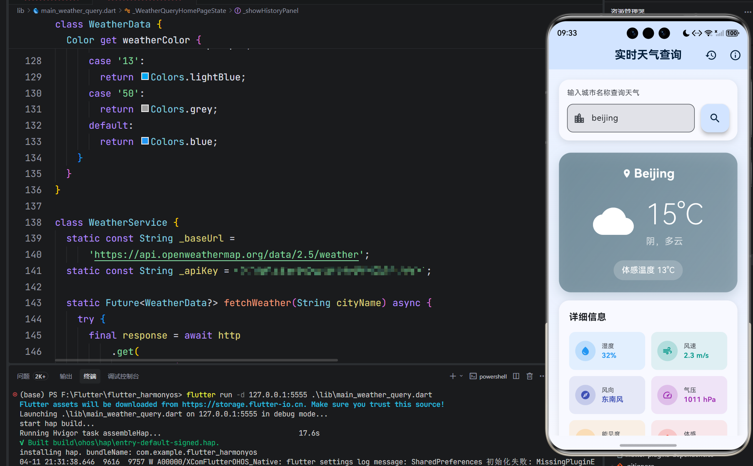Tap the 气压 1011 hPa card
Screen dimensions: 753x466
tap(689, 395)
